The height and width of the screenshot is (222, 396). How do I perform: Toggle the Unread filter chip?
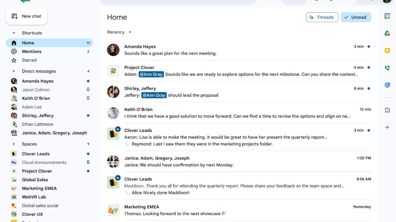tap(356, 17)
